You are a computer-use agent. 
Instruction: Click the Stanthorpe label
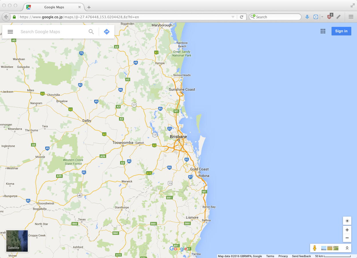(122, 207)
